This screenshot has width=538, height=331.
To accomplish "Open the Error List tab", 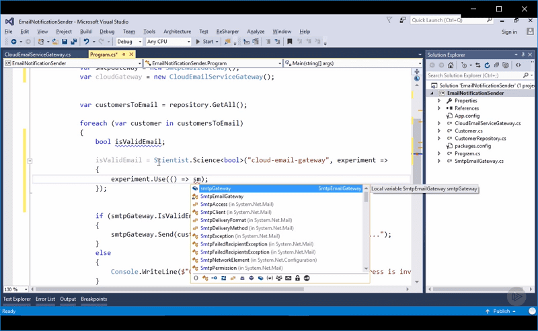I will tap(45, 299).
